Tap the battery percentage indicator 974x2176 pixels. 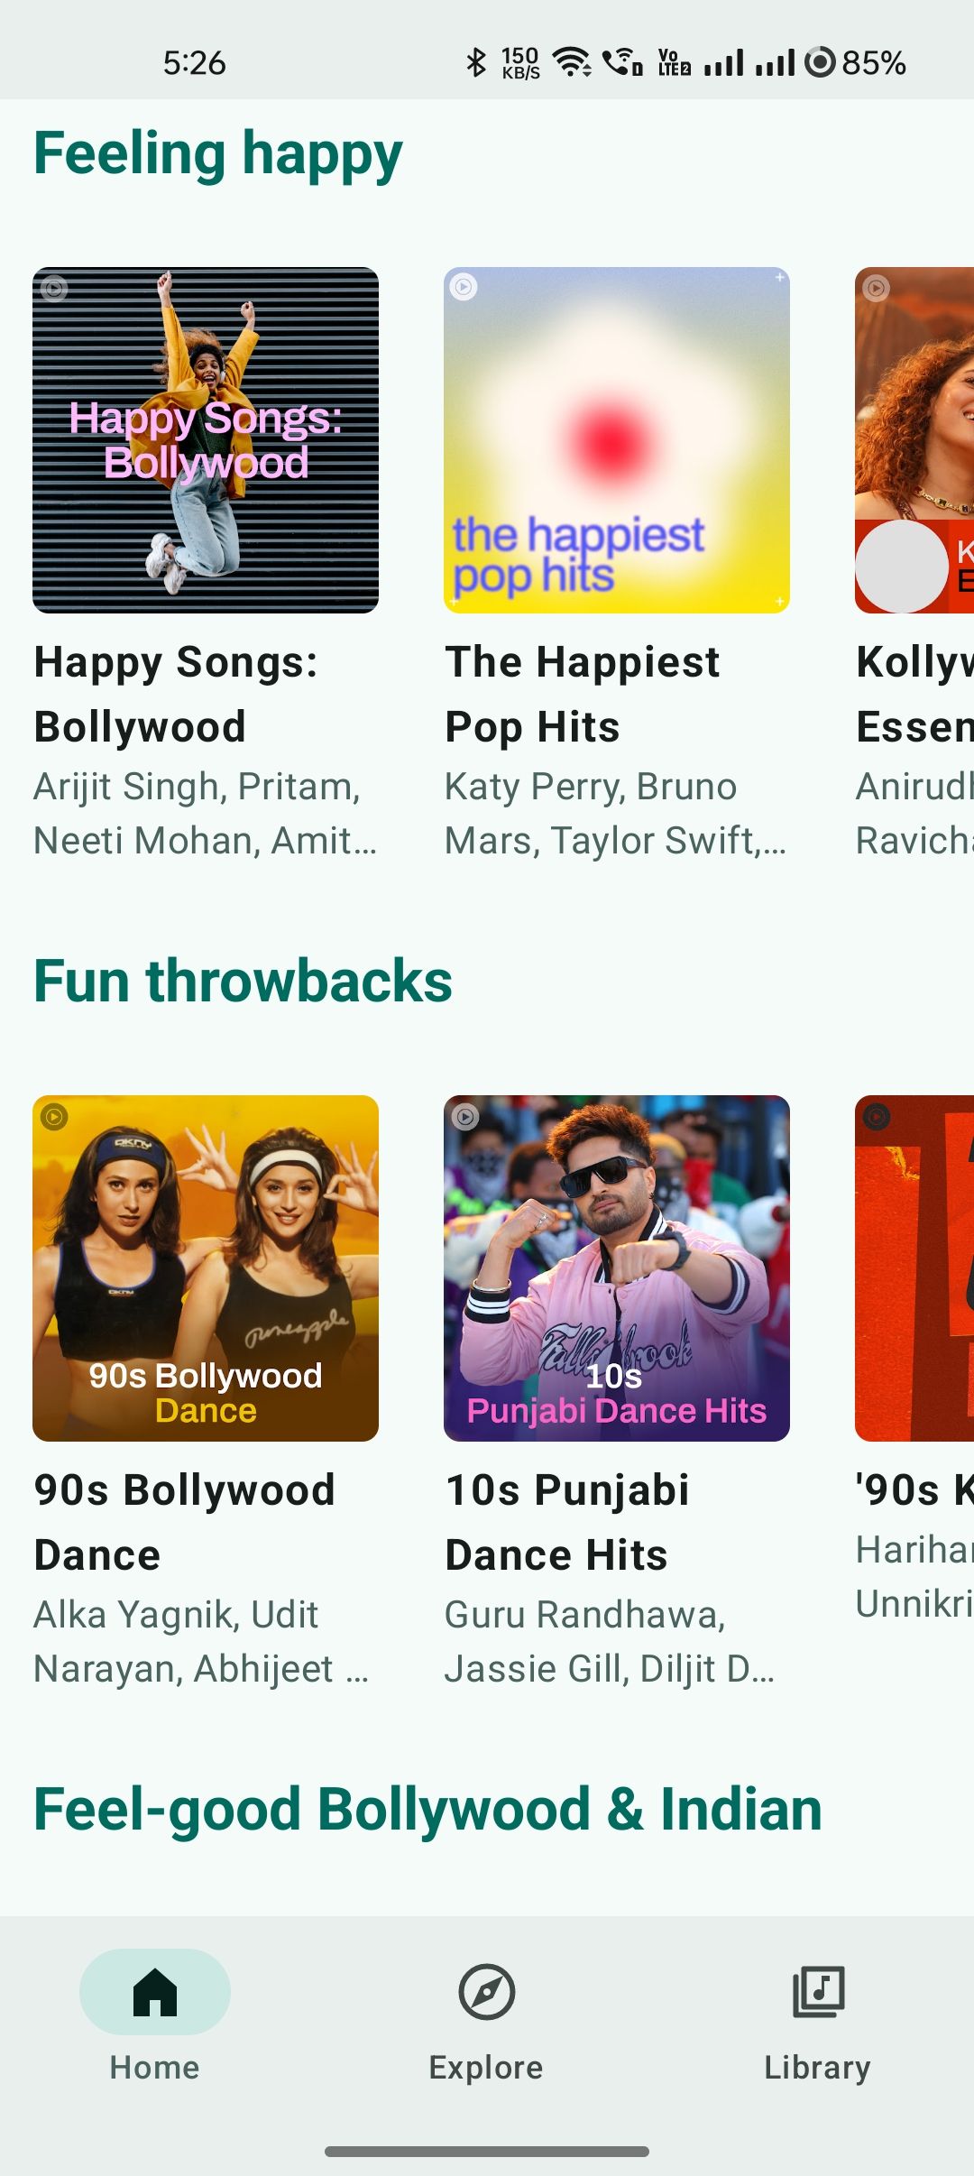[874, 62]
